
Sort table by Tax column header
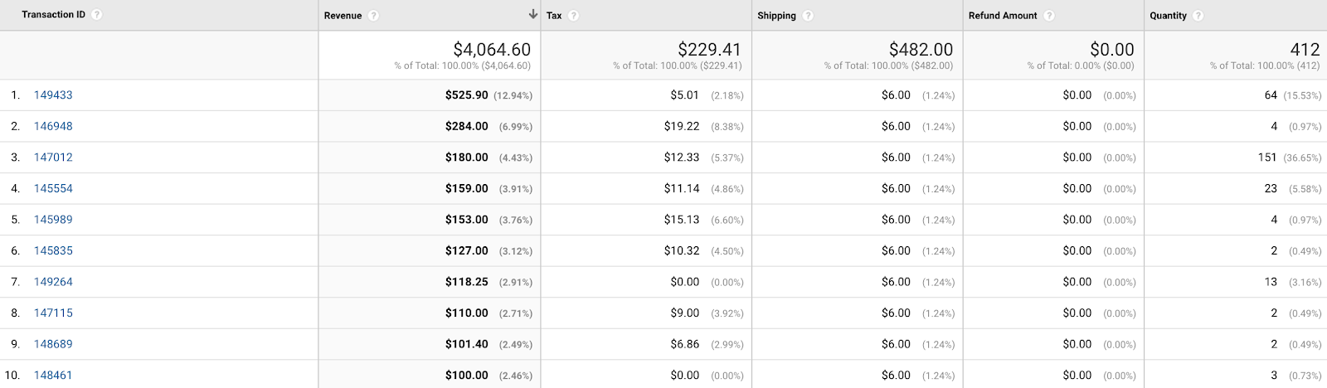tap(554, 16)
